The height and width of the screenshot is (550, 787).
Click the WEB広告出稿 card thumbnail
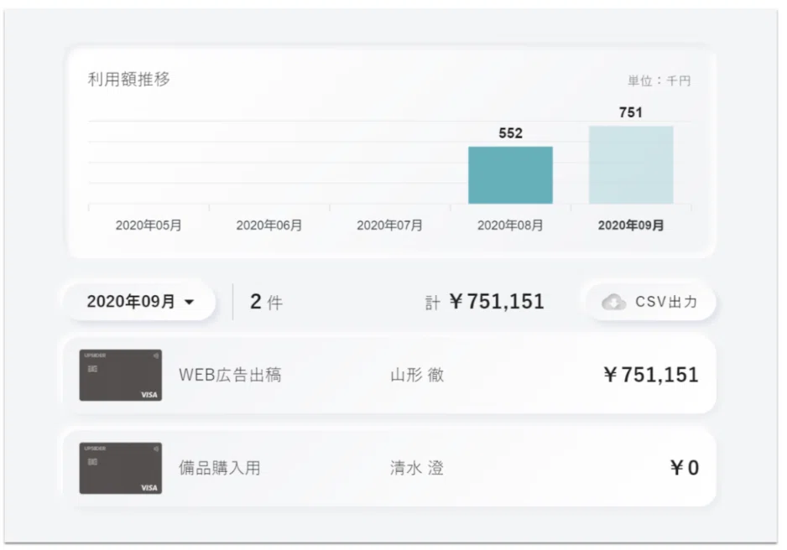[121, 375]
